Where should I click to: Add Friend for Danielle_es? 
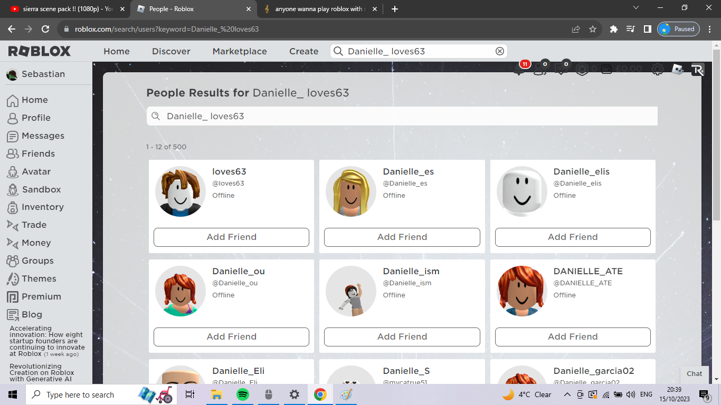coord(402,237)
